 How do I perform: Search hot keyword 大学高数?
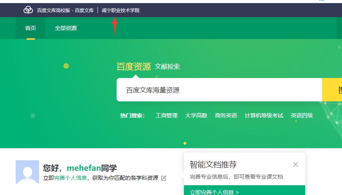pos(196,115)
